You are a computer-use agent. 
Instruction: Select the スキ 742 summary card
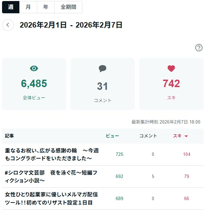point(171,84)
